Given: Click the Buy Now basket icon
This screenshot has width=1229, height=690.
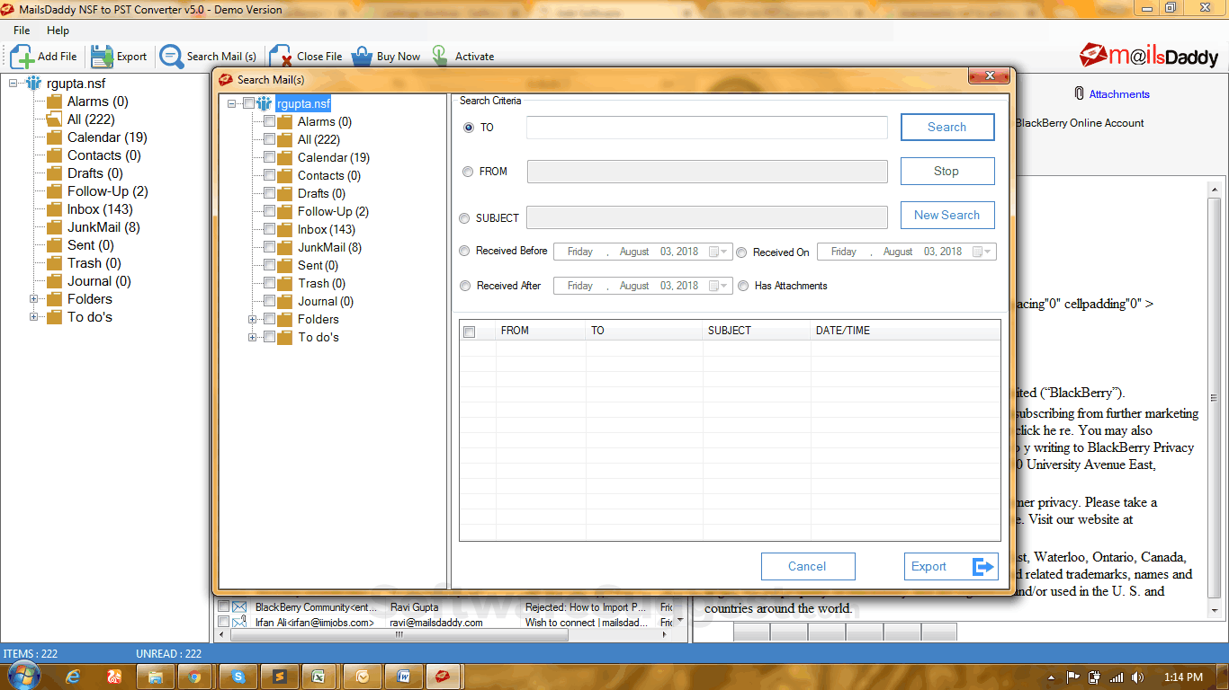Looking at the screenshot, I should 362,57.
